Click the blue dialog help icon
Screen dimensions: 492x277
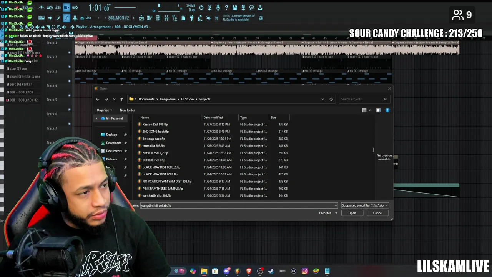pyautogui.click(x=387, y=110)
